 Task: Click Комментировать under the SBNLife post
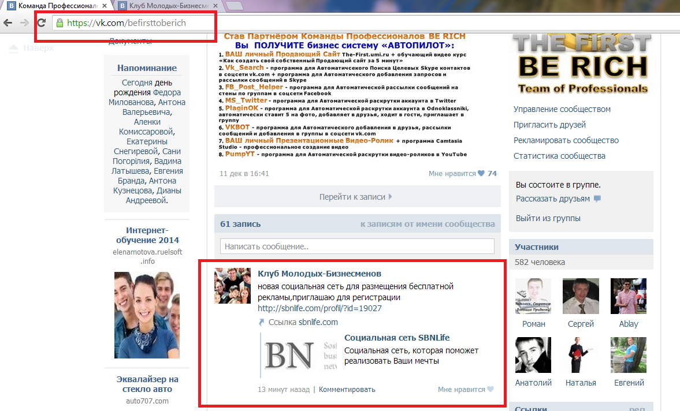coord(347,389)
